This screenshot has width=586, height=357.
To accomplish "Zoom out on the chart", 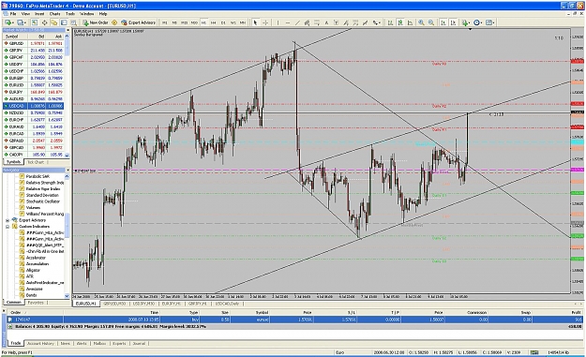I will 431,22.
